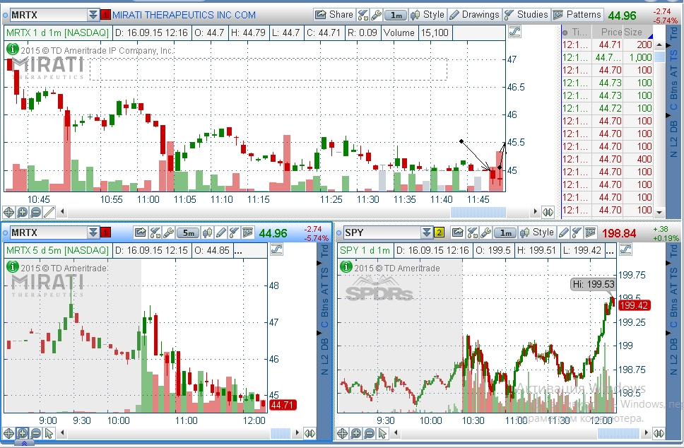Image resolution: width=684 pixels, height=448 pixels.
Task: Click the Price column header in Time & Sales
Action: tap(611, 32)
